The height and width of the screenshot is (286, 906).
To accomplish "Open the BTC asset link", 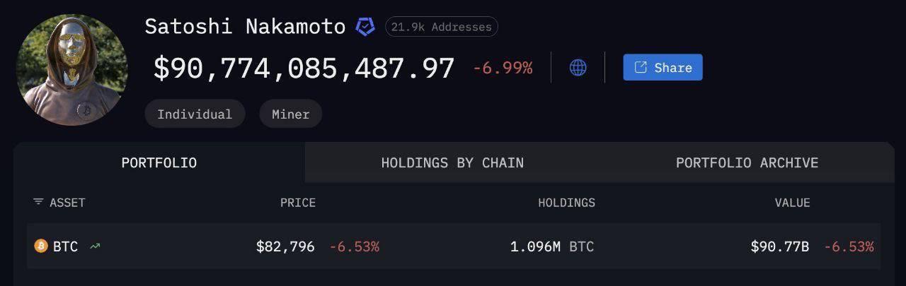I will coord(65,246).
